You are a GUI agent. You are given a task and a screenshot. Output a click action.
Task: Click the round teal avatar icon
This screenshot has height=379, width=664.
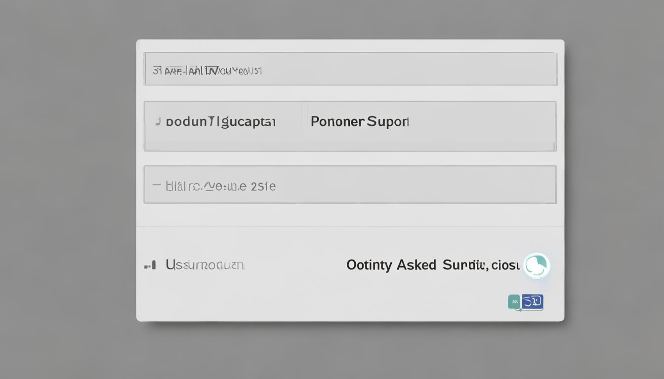tap(537, 265)
